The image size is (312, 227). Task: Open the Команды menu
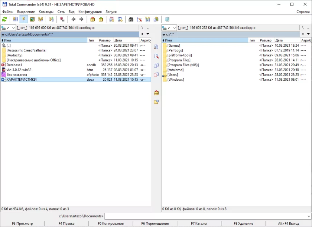click(x=46, y=12)
